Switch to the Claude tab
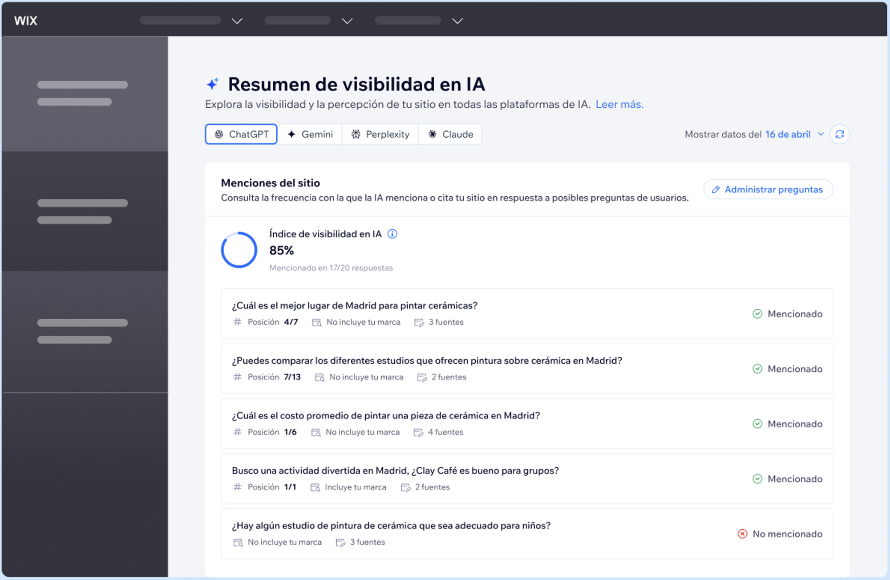 click(x=450, y=134)
